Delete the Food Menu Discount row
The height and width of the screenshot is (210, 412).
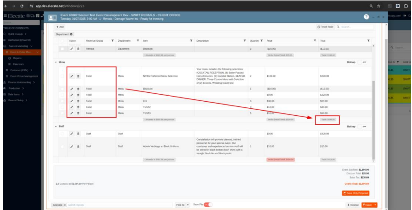[78, 89]
